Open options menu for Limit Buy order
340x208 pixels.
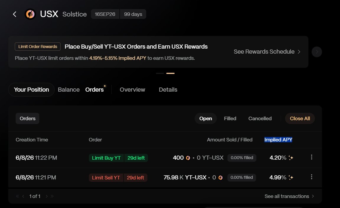coord(312,157)
